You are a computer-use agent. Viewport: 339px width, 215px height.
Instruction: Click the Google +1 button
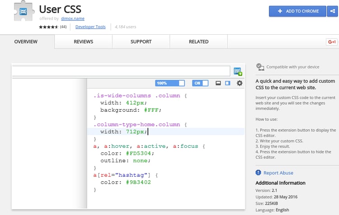click(332, 42)
